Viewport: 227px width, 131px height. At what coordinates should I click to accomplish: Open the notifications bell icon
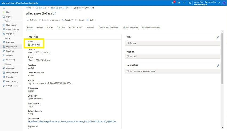173,3
